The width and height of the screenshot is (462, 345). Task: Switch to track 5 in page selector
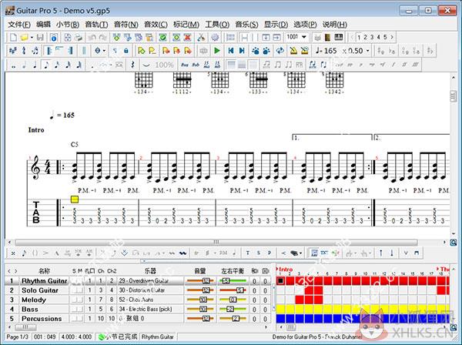[385, 38]
